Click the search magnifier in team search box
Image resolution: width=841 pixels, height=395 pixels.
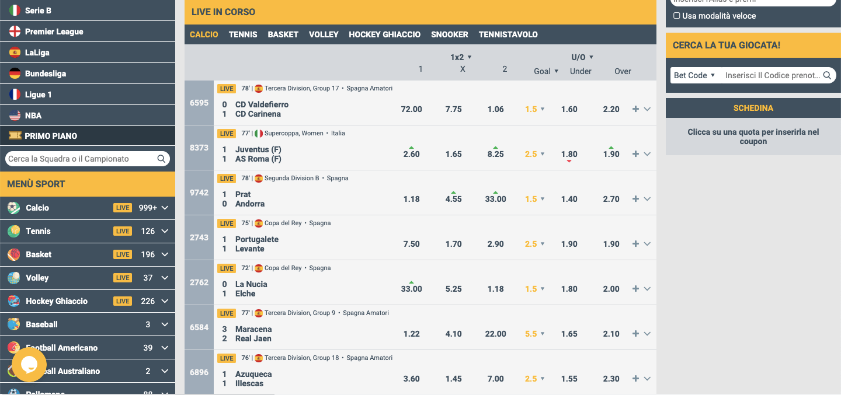(161, 159)
